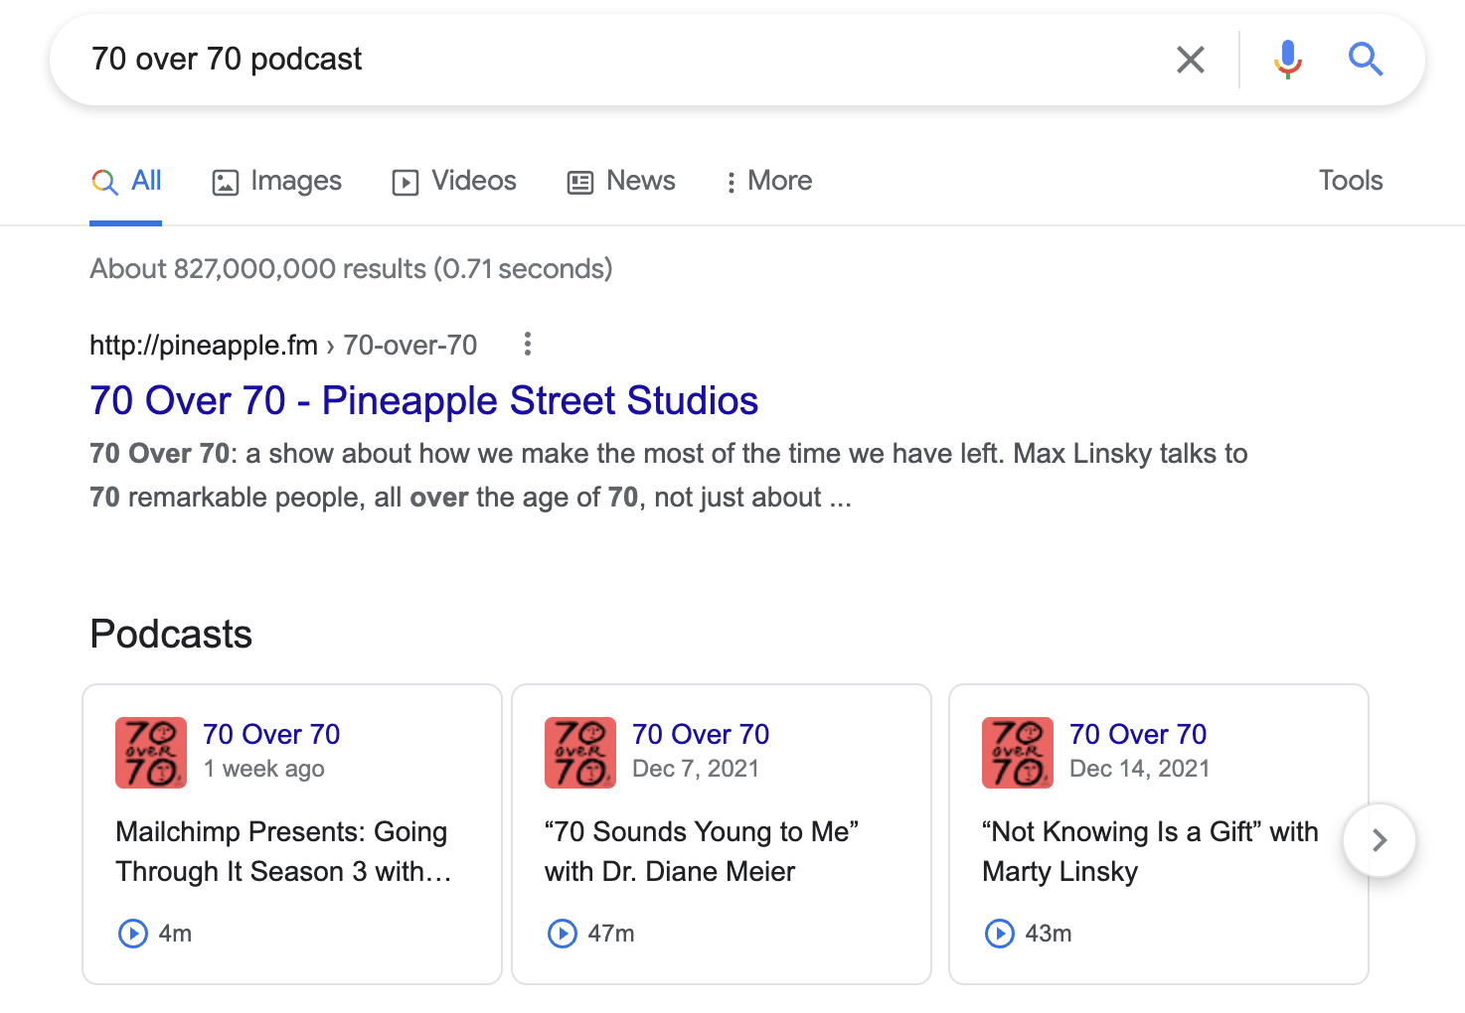The height and width of the screenshot is (1013, 1465).
Task: Switch to the Images tab
Action: 276,181
